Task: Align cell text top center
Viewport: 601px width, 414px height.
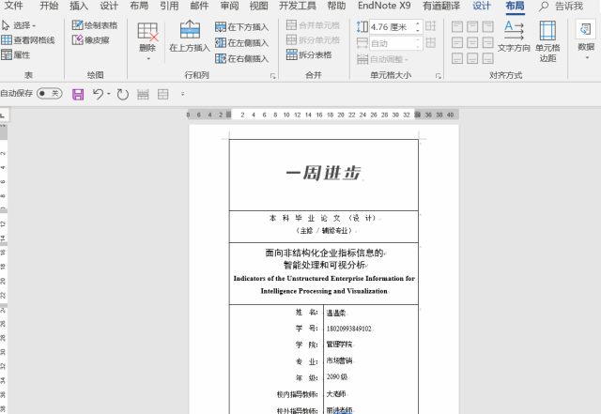Action: point(472,26)
